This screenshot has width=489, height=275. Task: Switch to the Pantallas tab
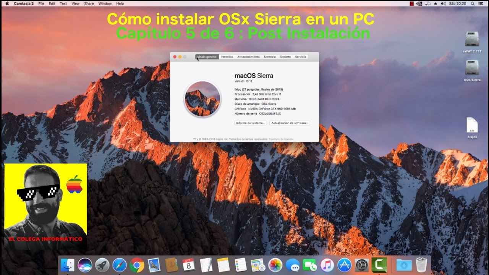227,57
